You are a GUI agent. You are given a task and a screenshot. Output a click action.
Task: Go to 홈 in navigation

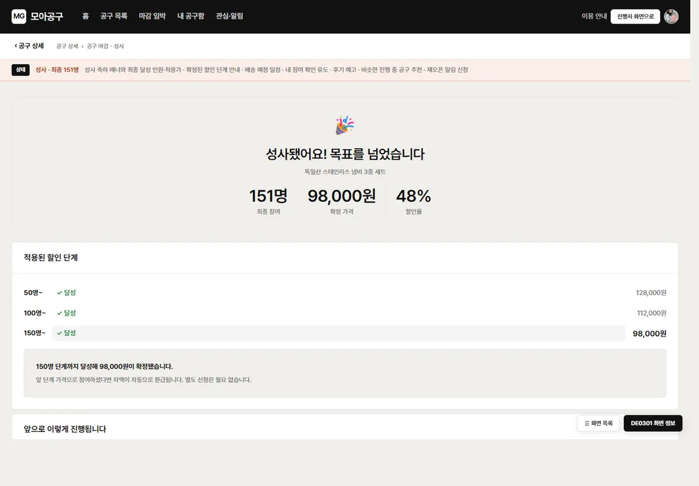tap(86, 16)
